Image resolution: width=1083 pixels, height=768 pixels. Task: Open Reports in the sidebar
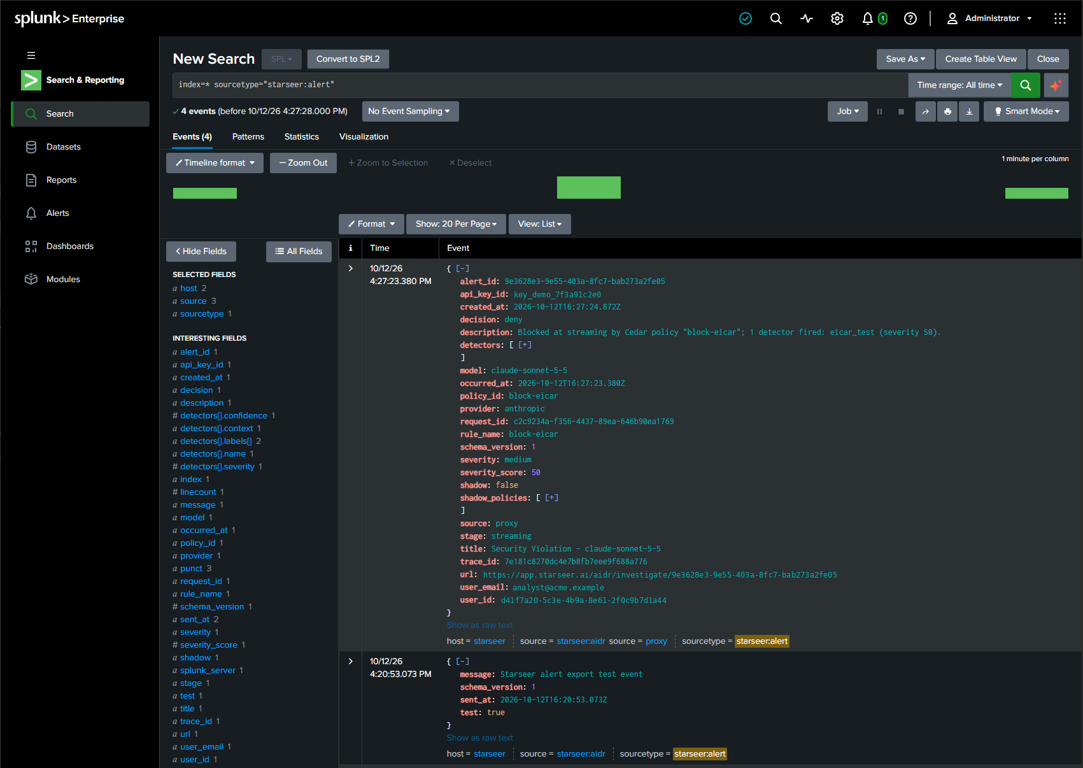[x=80, y=180]
